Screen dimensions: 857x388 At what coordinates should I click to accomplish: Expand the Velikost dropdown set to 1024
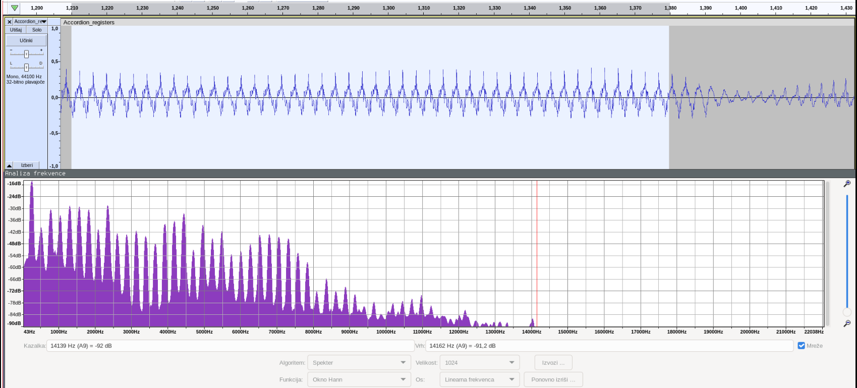pos(479,363)
